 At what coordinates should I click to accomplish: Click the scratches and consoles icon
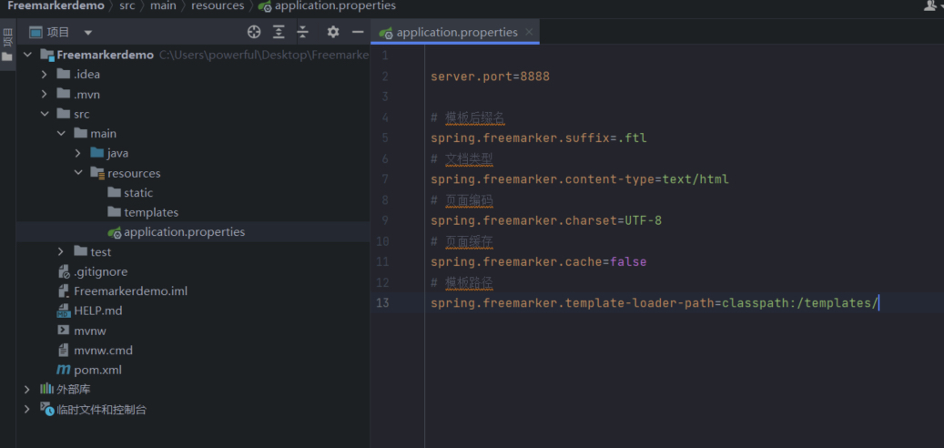pyautogui.click(x=46, y=409)
